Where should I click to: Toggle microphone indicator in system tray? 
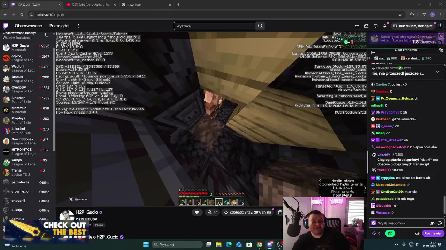[404, 244]
